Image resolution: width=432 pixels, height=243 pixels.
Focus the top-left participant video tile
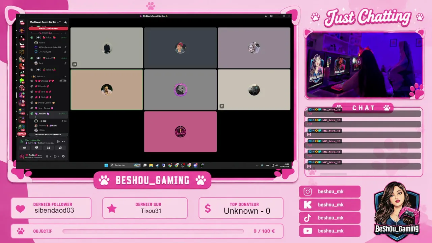click(107, 48)
